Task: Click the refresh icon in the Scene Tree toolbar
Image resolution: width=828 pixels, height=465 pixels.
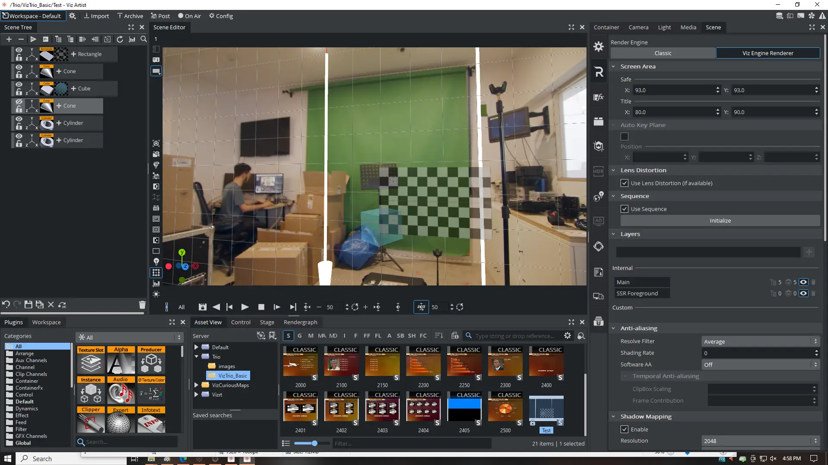Action: 120,39
